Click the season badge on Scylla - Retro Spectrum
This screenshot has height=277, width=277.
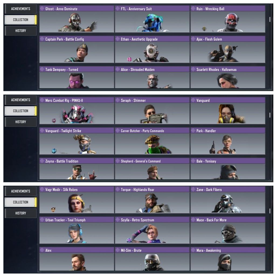coord(129,240)
